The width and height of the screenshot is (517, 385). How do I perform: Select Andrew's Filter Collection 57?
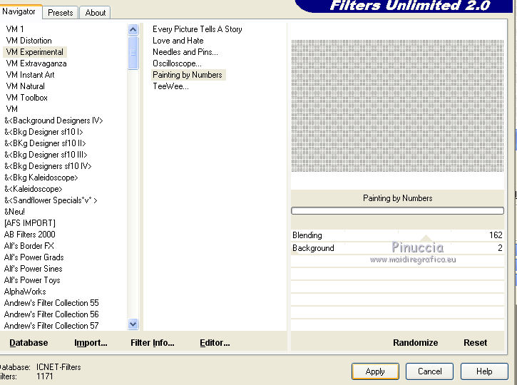(x=51, y=326)
